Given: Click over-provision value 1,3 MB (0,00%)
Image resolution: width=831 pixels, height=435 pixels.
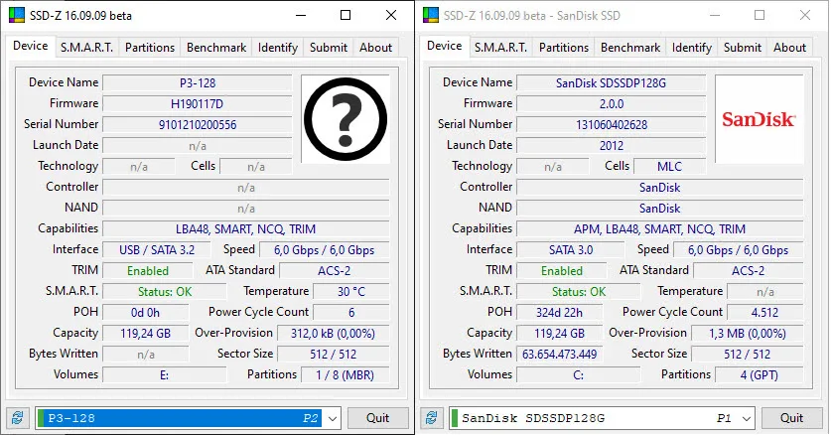Looking at the screenshot, I should (x=748, y=334).
